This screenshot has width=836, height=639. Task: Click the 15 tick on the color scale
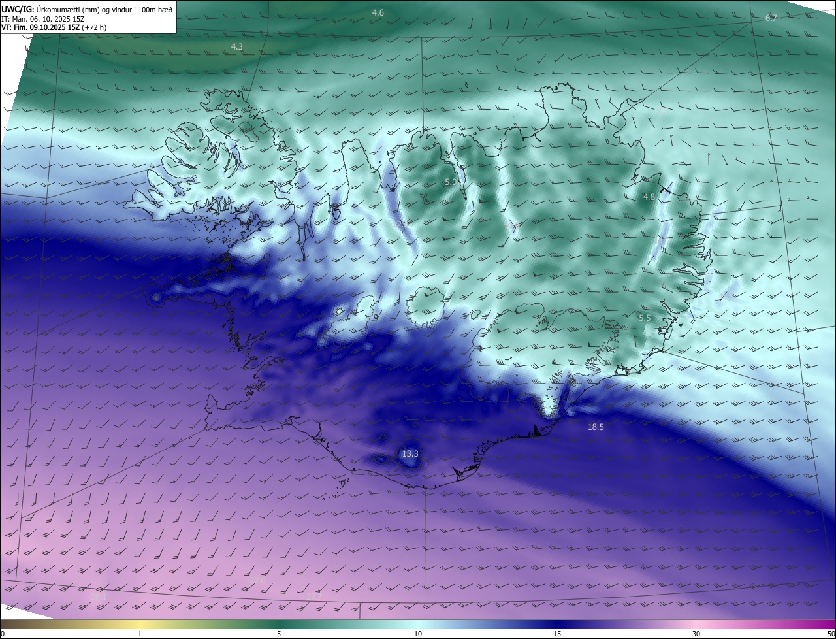coord(557,634)
